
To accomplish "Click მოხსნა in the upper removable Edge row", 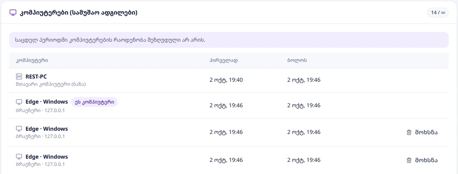I will pos(426,132).
